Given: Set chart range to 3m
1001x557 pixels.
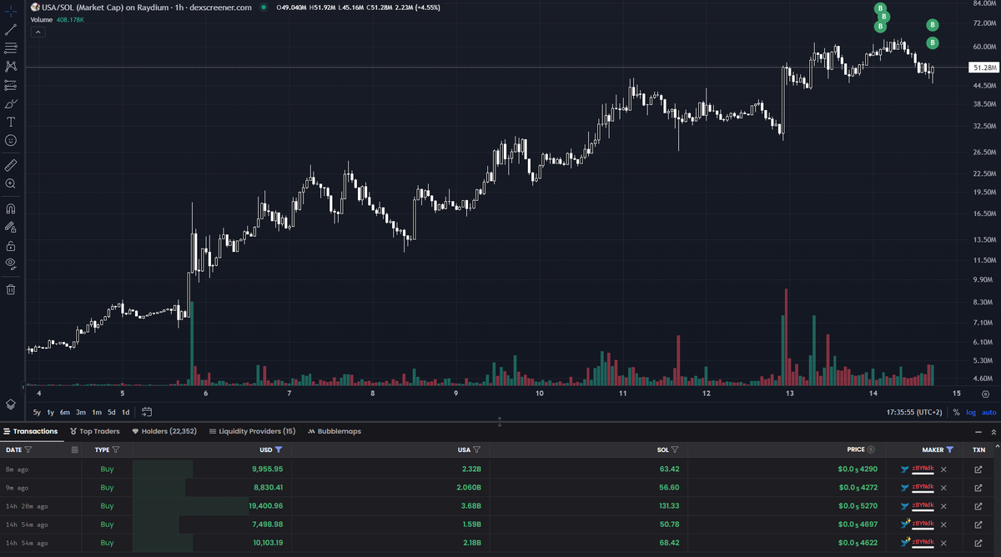Looking at the screenshot, I should [81, 412].
